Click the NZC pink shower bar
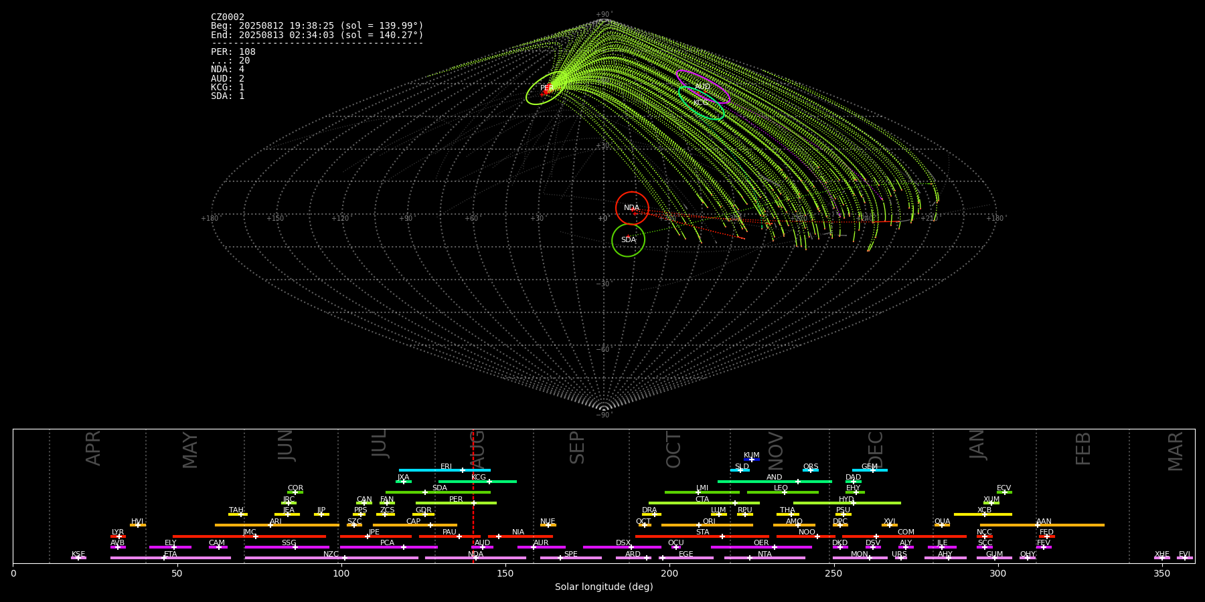 (x=331, y=558)
